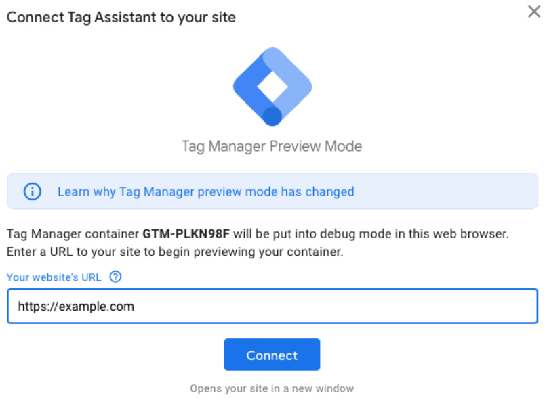Click the 'Your website's URL' label
This screenshot has height=406, width=547.
coord(54,277)
